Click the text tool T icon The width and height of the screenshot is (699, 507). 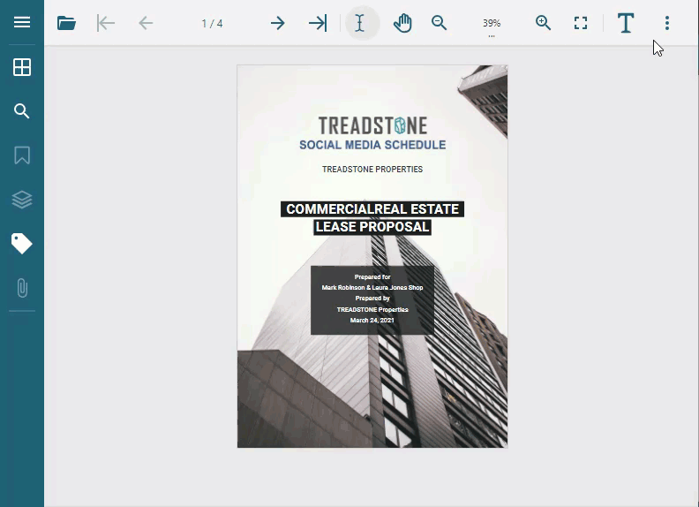point(626,23)
